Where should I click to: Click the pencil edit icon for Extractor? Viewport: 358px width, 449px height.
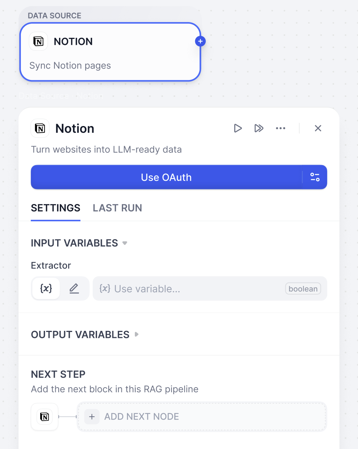[74, 288]
